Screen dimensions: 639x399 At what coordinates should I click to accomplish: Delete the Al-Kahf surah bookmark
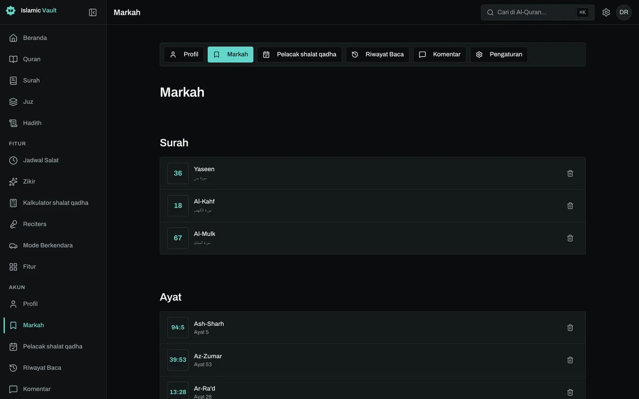[x=570, y=205]
